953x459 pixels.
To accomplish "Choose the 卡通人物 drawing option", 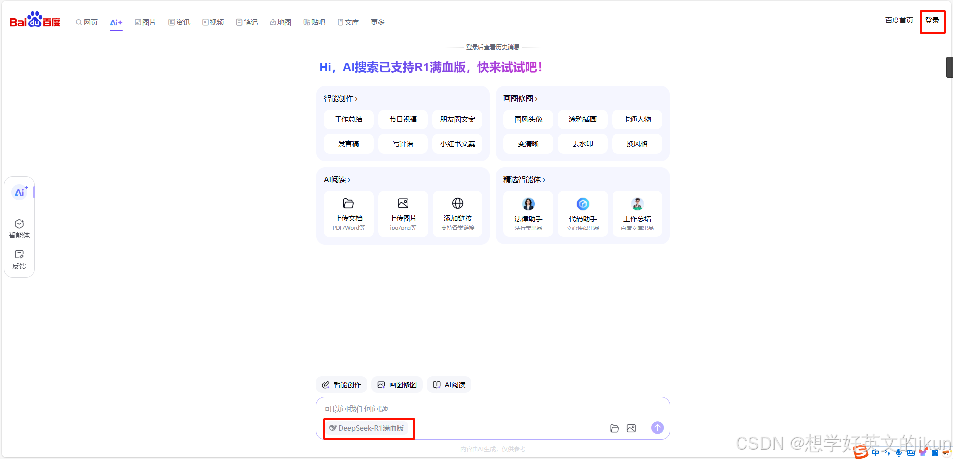I will (x=637, y=119).
